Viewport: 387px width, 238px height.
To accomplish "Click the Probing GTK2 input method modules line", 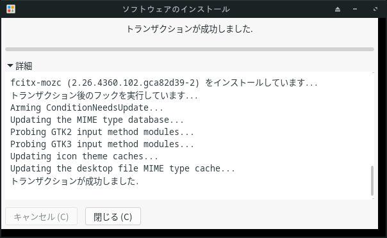I will pyautogui.click(x=102, y=132).
